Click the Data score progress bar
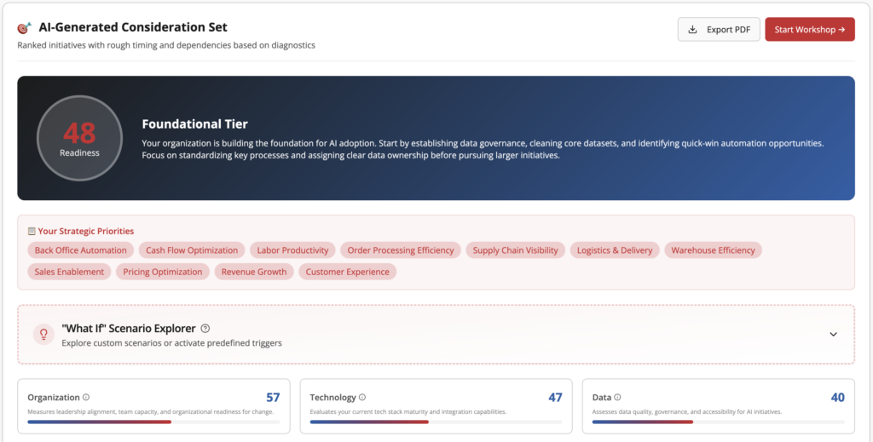 pyautogui.click(x=717, y=422)
